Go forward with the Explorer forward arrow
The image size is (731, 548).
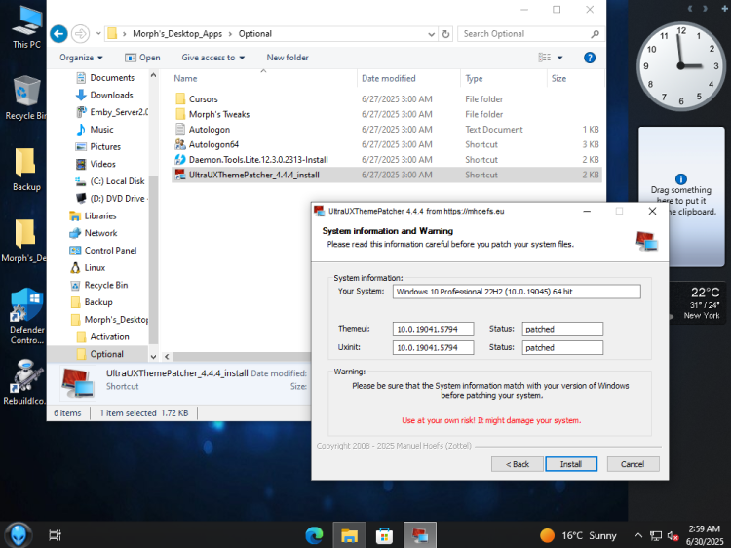[80, 33]
